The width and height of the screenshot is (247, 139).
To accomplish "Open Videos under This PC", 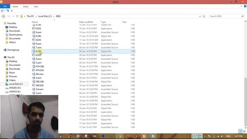I will tap(12, 80).
